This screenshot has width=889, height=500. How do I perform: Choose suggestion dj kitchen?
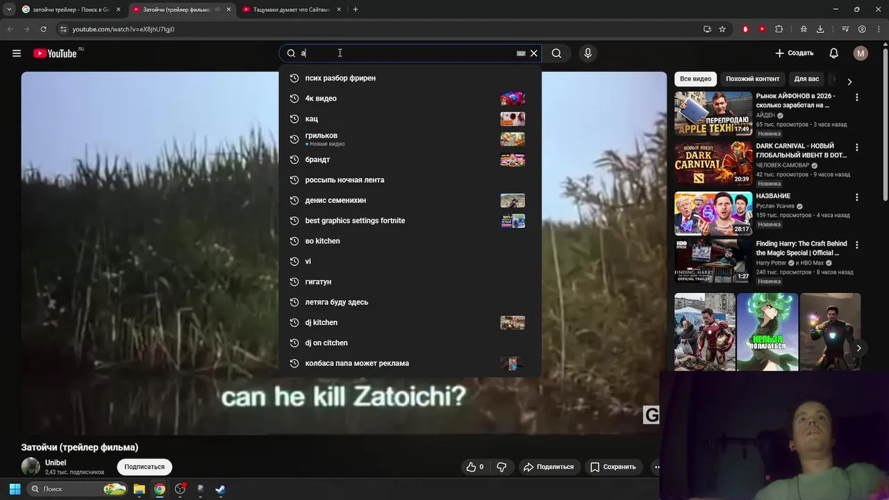(410, 322)
